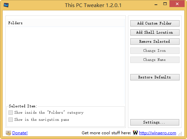Click the Folders column header
This screenshot has width=187, height=139.
(65, 23)
